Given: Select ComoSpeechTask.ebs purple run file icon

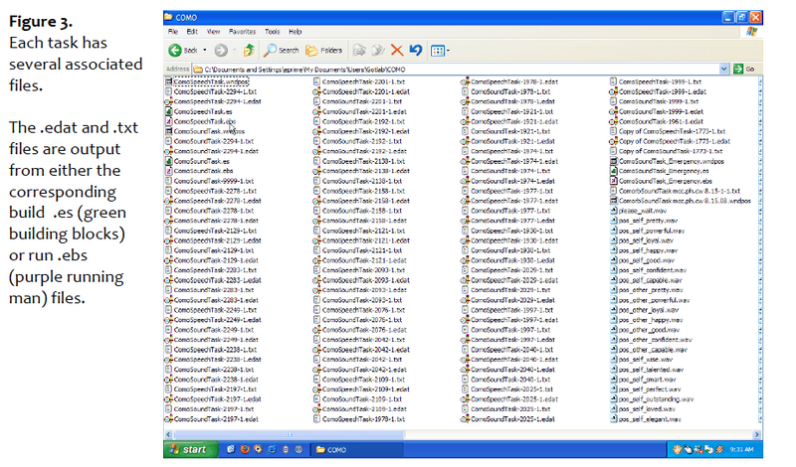Looking at the screenshot, I should (x=168, y=121).
